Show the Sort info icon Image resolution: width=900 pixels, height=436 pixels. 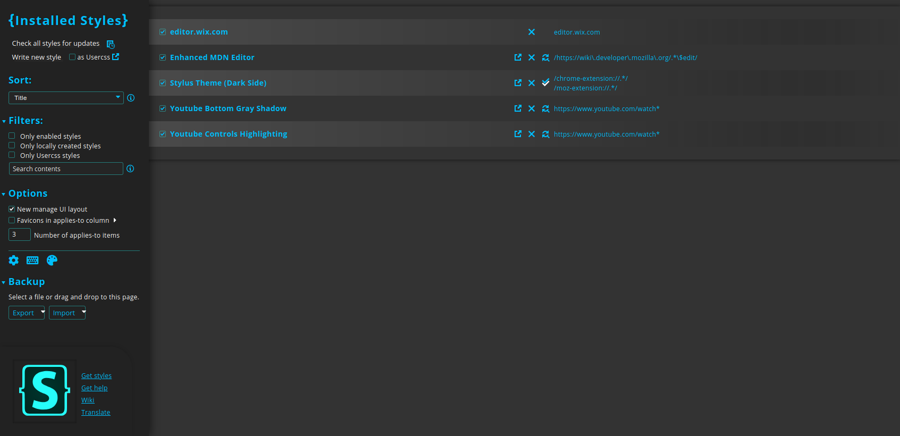coord(131,98)
